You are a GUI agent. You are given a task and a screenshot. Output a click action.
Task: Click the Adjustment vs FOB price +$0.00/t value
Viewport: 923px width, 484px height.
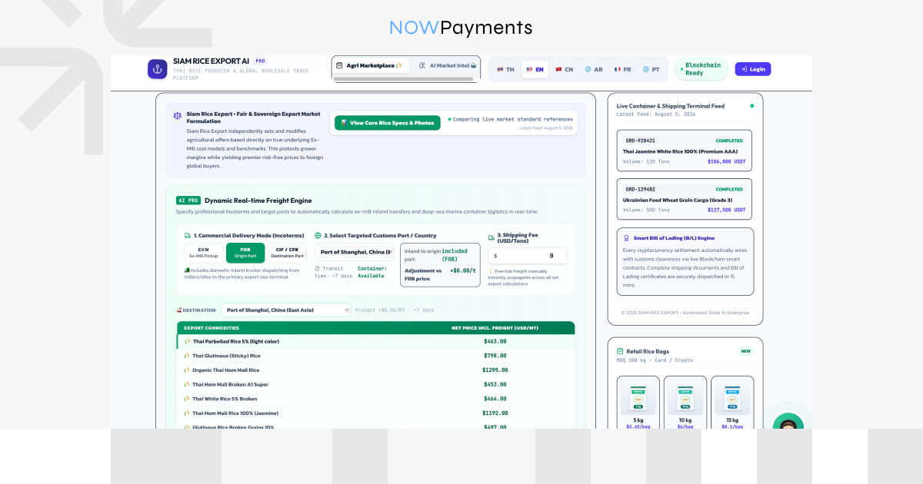[461, 270]
